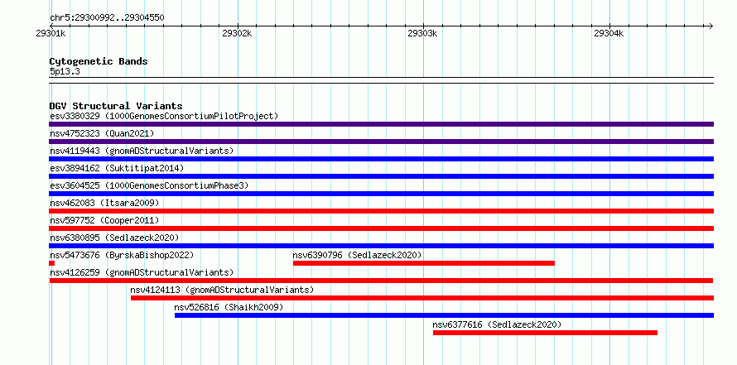Click the DGV Structural Variants track title
737x365 pixels.
(x=116, y=106)
